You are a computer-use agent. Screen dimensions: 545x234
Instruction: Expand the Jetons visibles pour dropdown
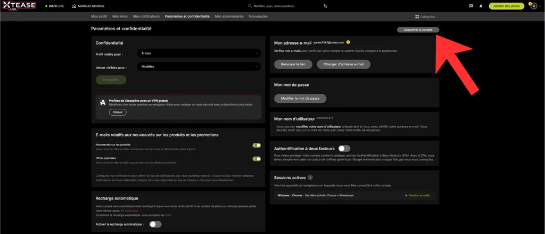click(x=199, y=66)
